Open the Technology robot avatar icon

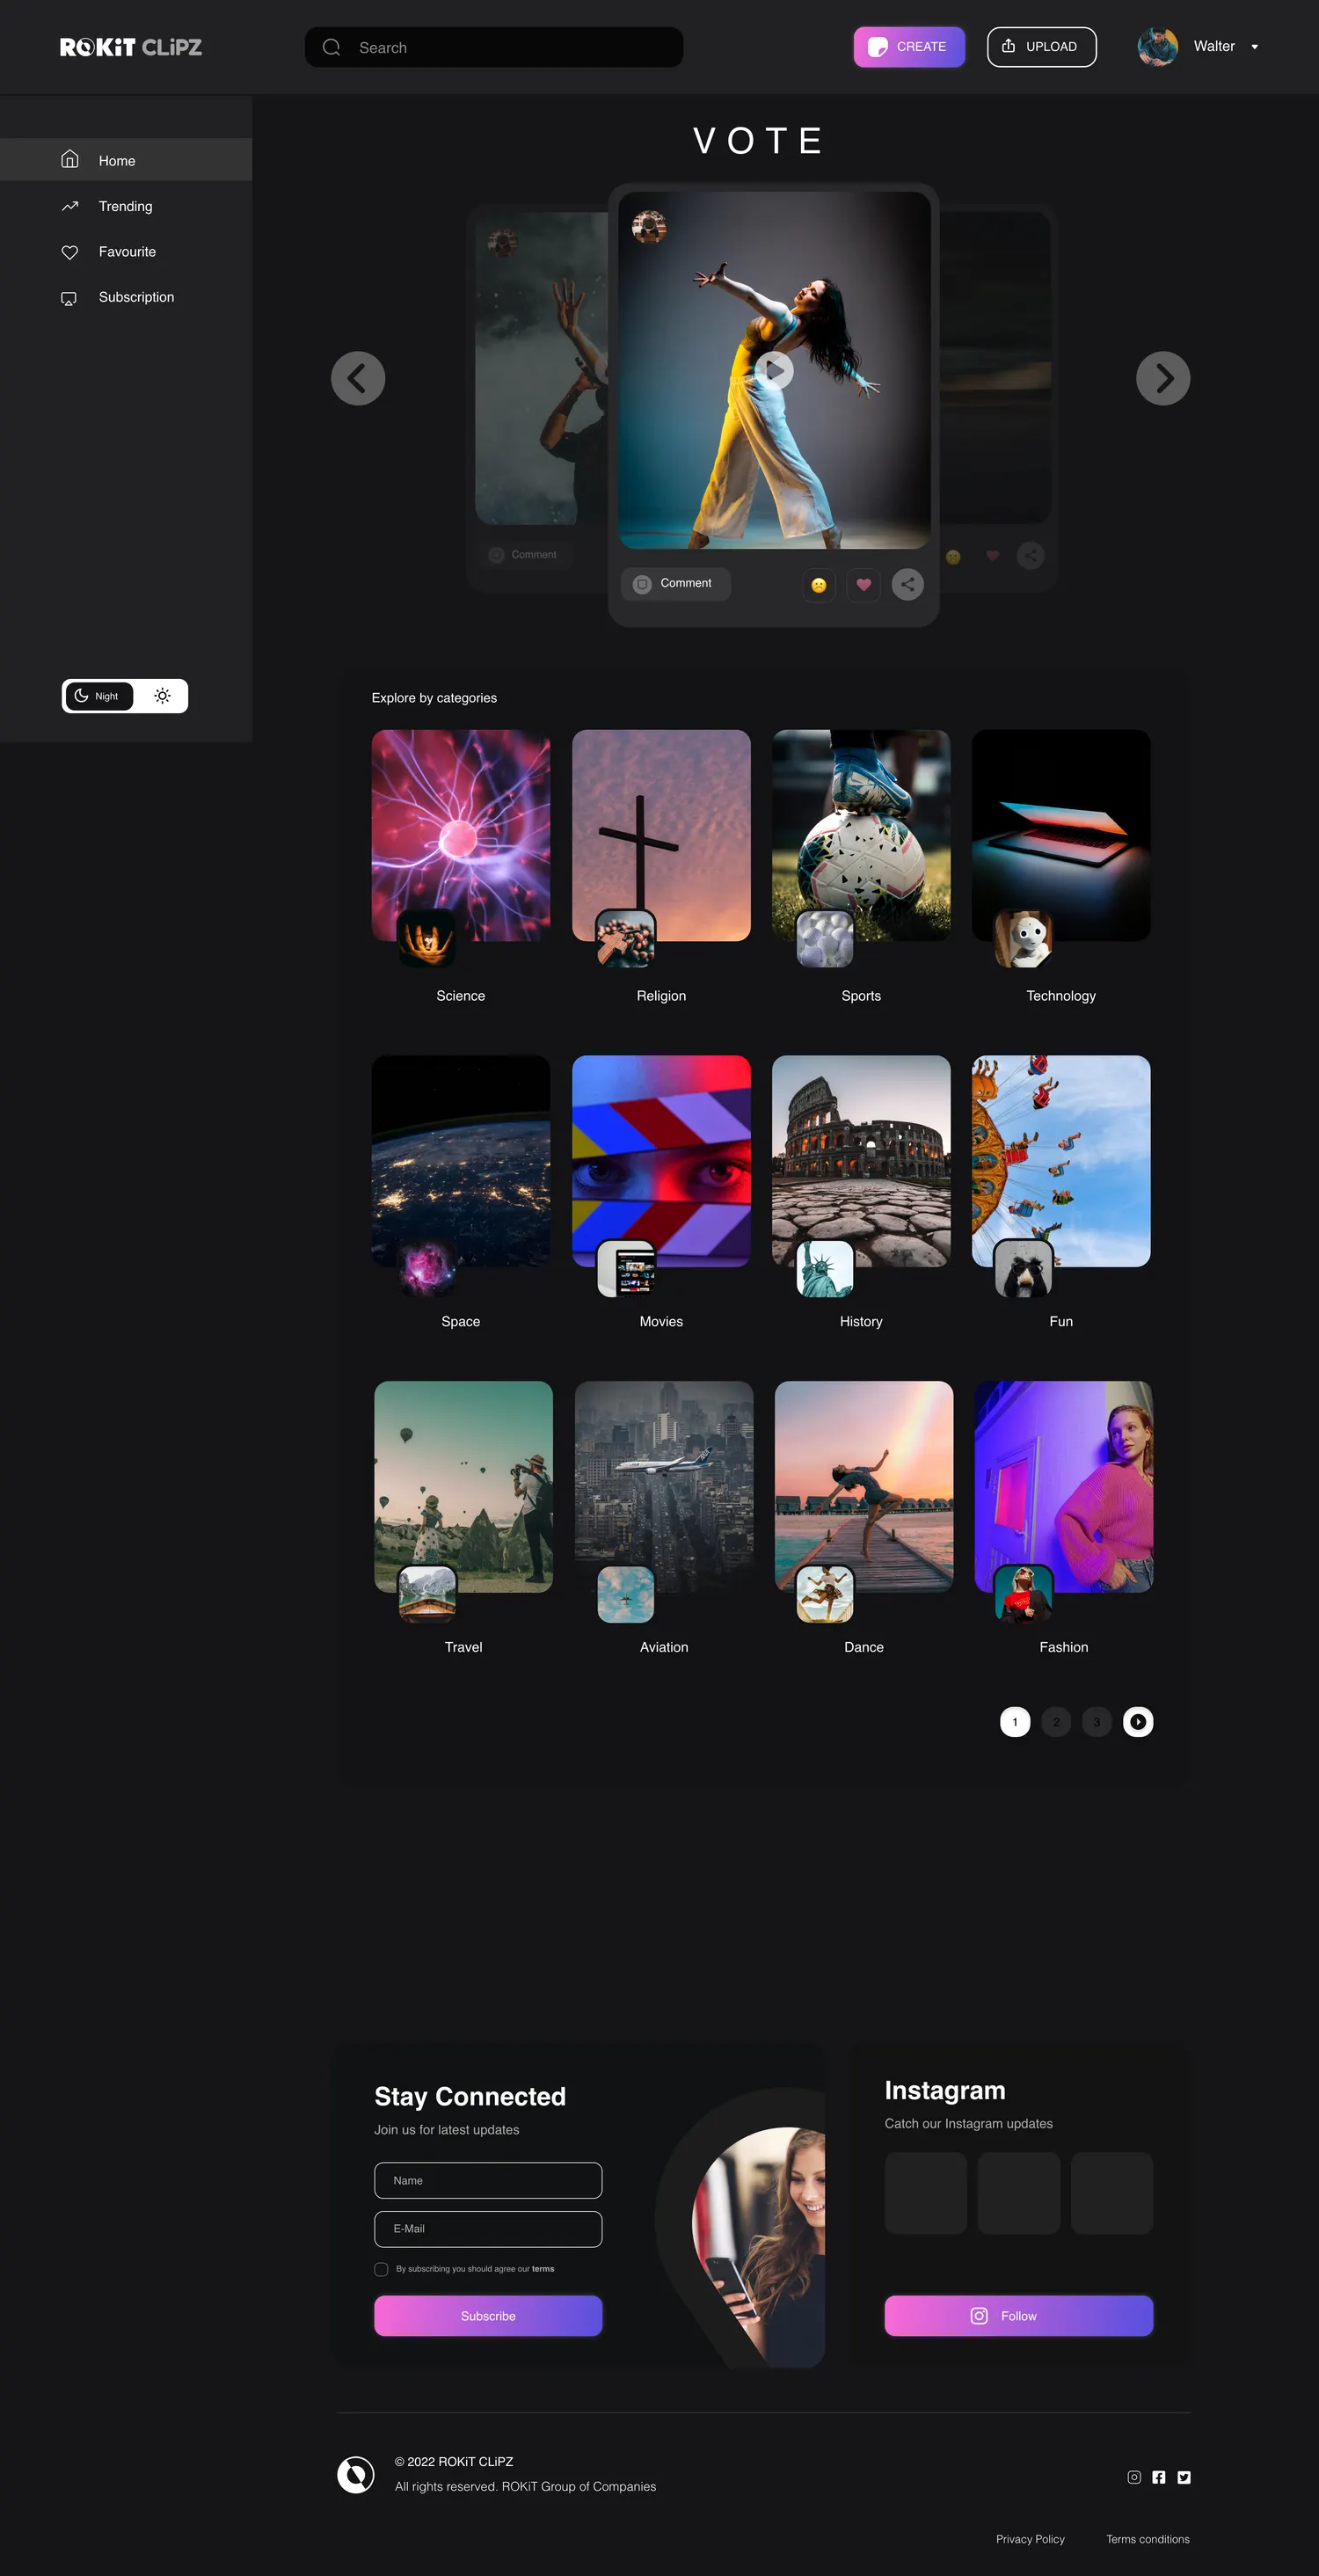click(1024, 939)
